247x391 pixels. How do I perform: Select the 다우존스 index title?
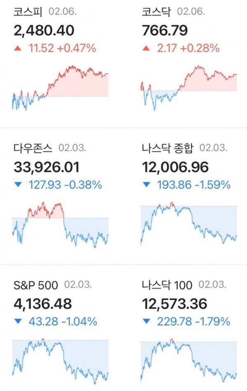point(33,148)
